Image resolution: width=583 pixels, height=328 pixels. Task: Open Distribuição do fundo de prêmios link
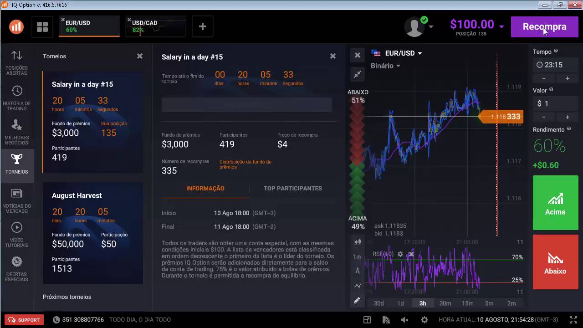point(245,164)
